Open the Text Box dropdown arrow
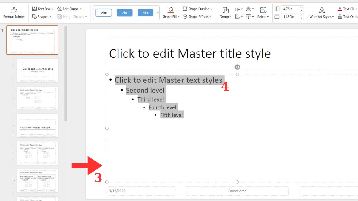This screenshot has height=201, width=358. pyautogui.click(x=53, y=9)
